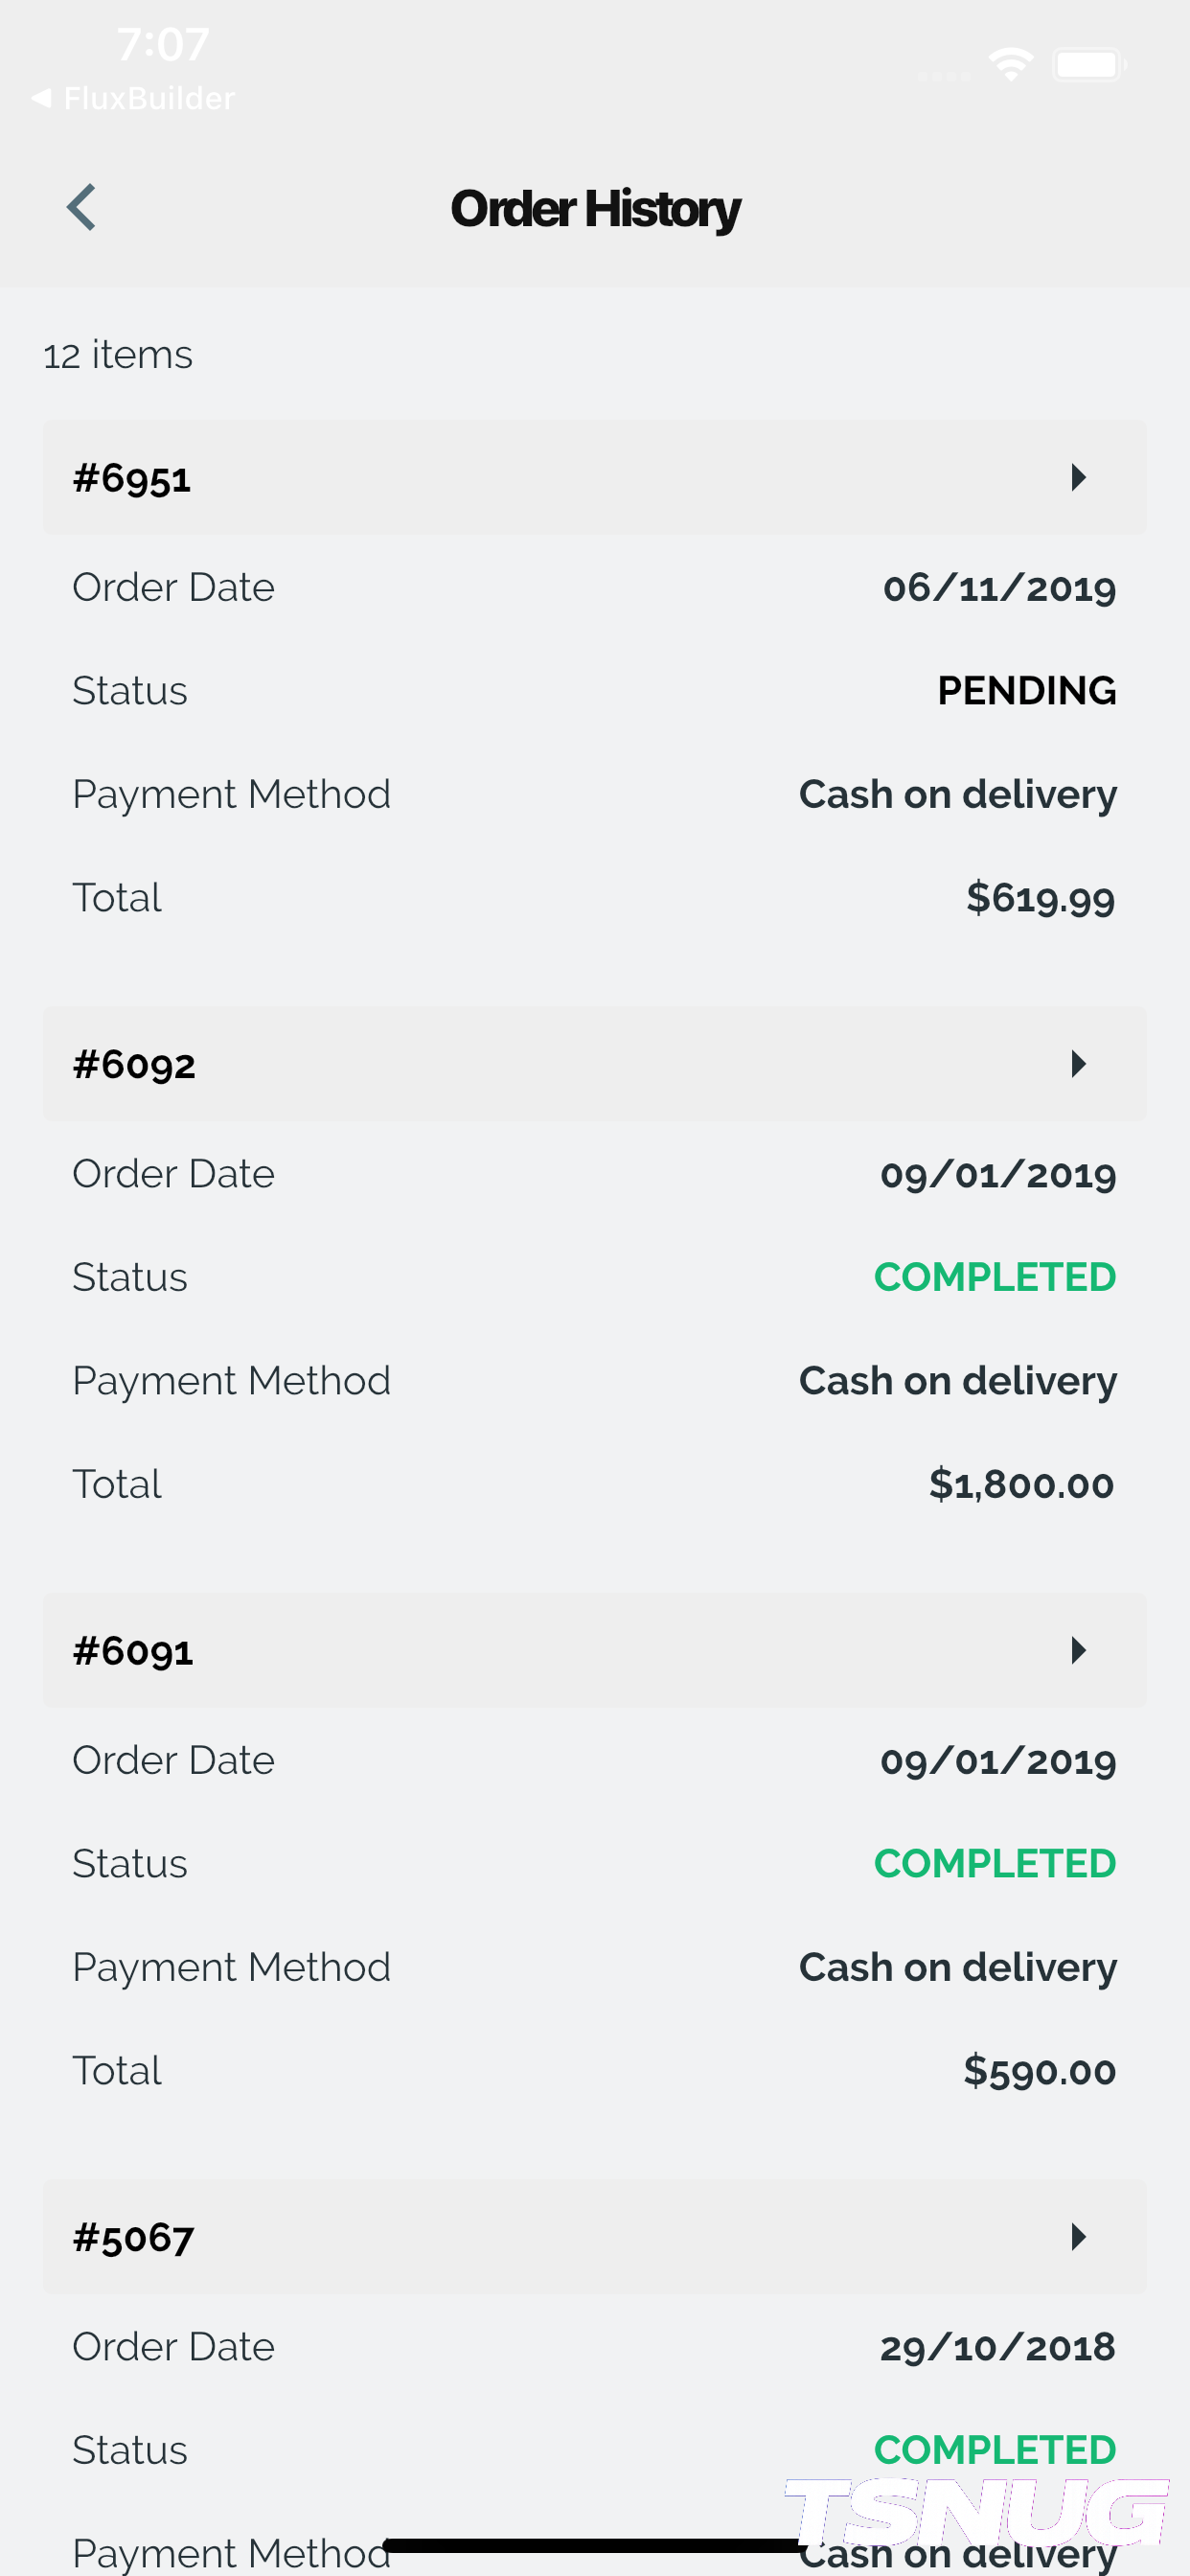Open the order #6951 header row
The height and width of the screenshot is (2576, 1190).
[594, 478]
